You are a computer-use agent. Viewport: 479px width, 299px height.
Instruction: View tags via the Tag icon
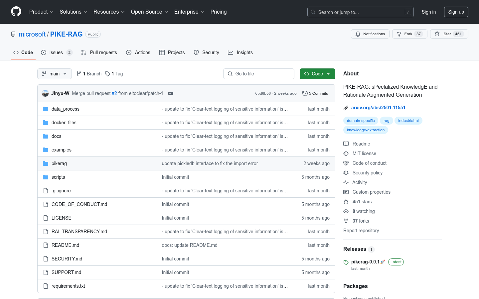[108, 74]
